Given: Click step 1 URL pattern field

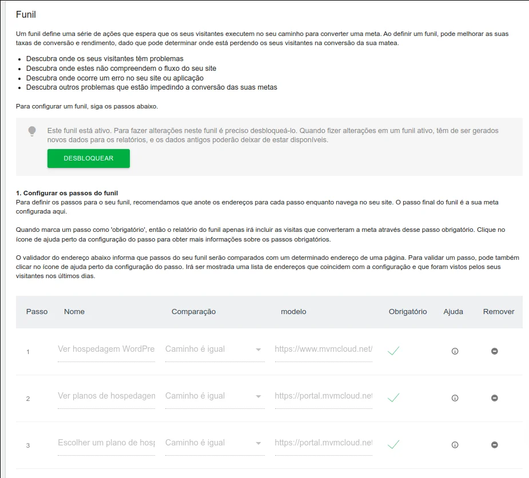Looking at the screenshot, I should pyautogui.click(x=324, y=350).
